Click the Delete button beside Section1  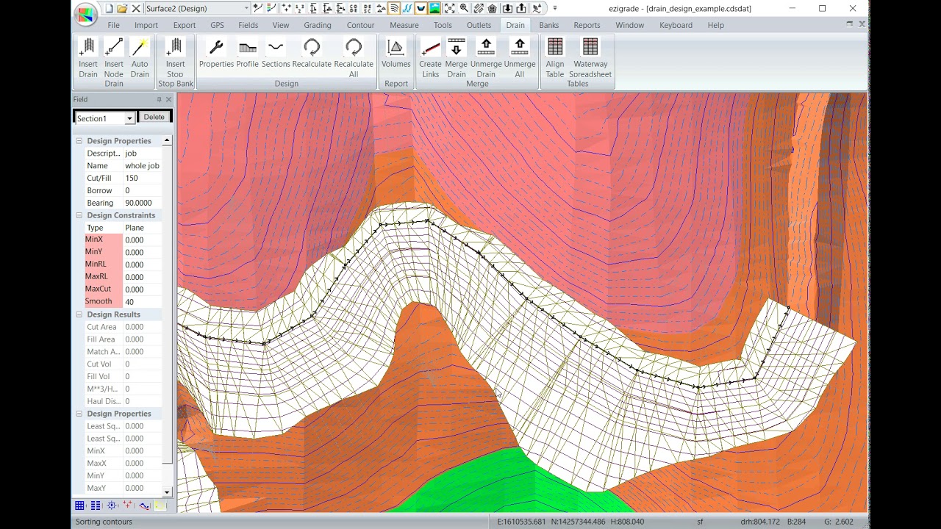(x=154, y=117)
